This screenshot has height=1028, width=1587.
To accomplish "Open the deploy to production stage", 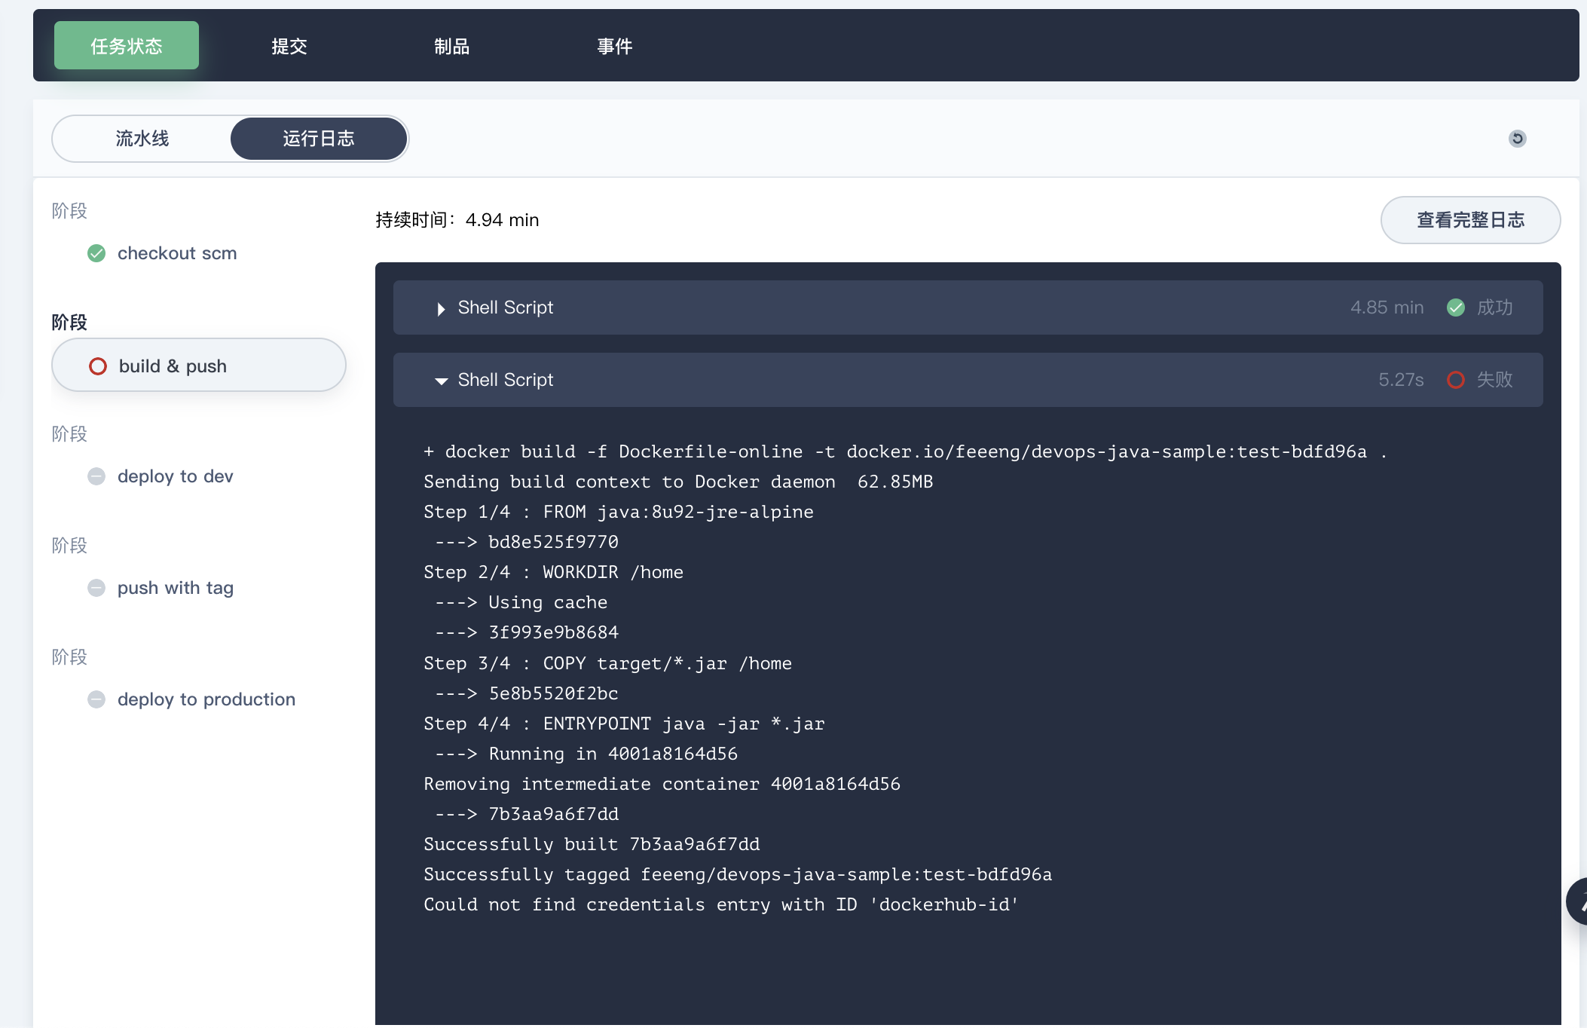I will (x=206, y=699).
